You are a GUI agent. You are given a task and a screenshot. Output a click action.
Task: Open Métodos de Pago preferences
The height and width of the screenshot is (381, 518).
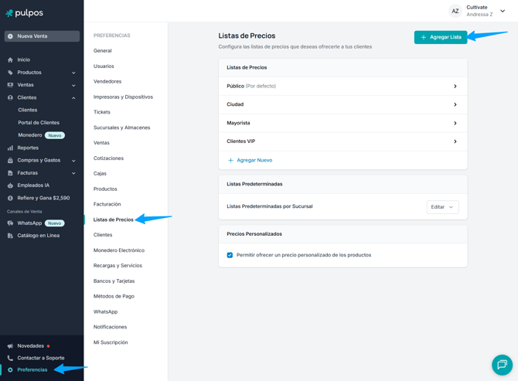(114, 296)
